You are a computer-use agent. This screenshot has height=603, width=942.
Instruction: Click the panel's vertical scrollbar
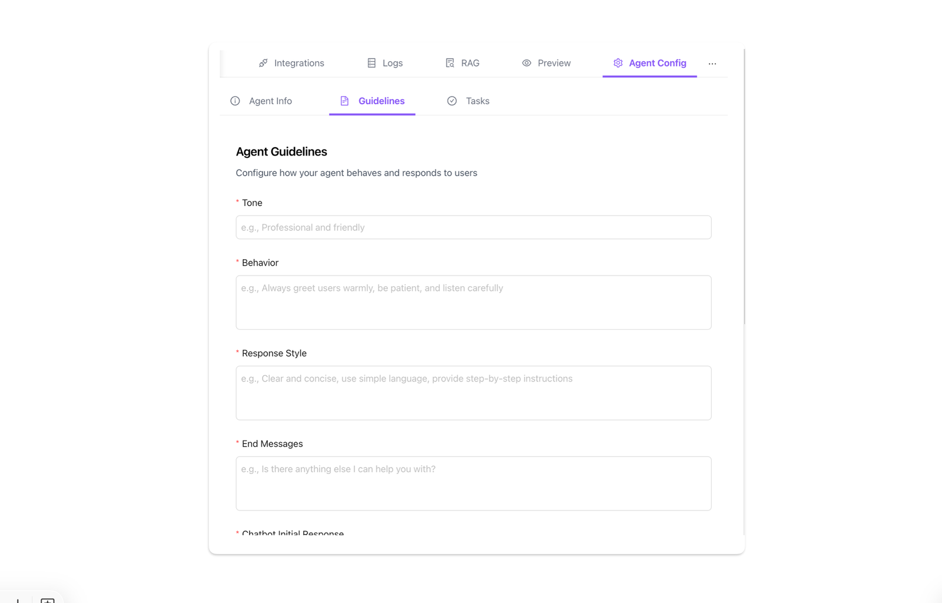pos(744,188)
